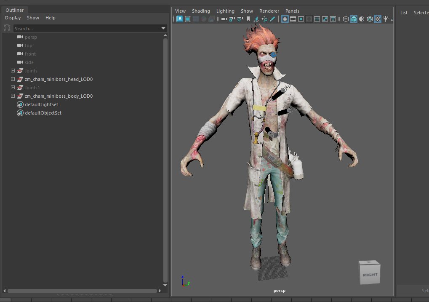
Task: Click the Select Camera icon
Action: coord(224,19)
